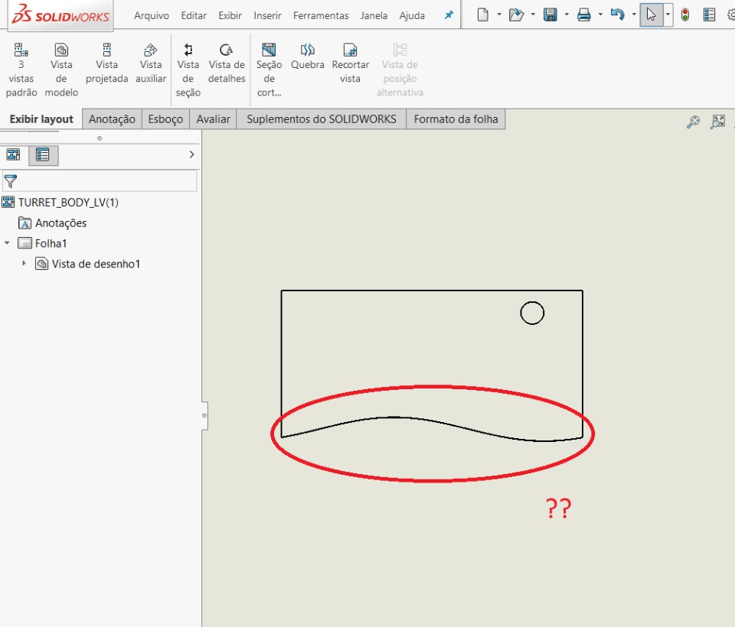Click Vista de posição alternativa

[x=400, y=70]
